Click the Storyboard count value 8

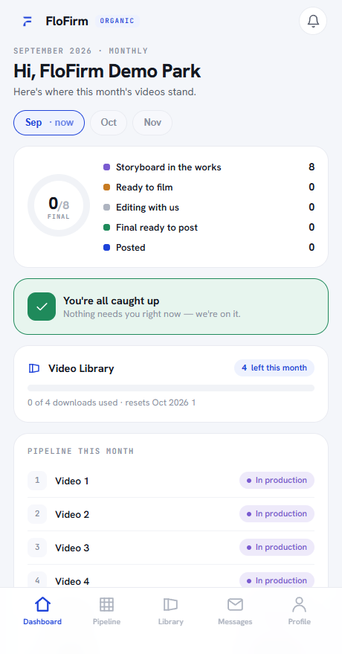(x=312, y=167)
